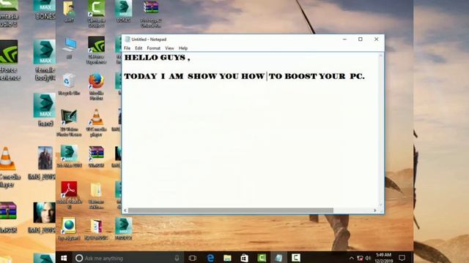Select the This PC desktop icon

coord(69,47)
